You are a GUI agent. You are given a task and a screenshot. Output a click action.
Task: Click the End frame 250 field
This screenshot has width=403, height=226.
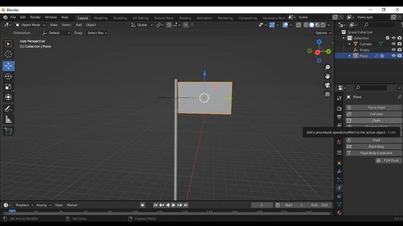coord(319,205)
